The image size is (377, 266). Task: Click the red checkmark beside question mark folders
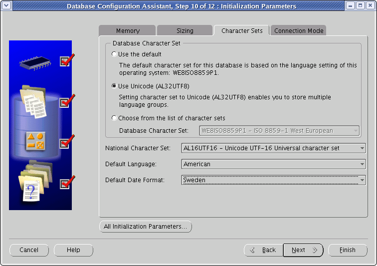67,182
